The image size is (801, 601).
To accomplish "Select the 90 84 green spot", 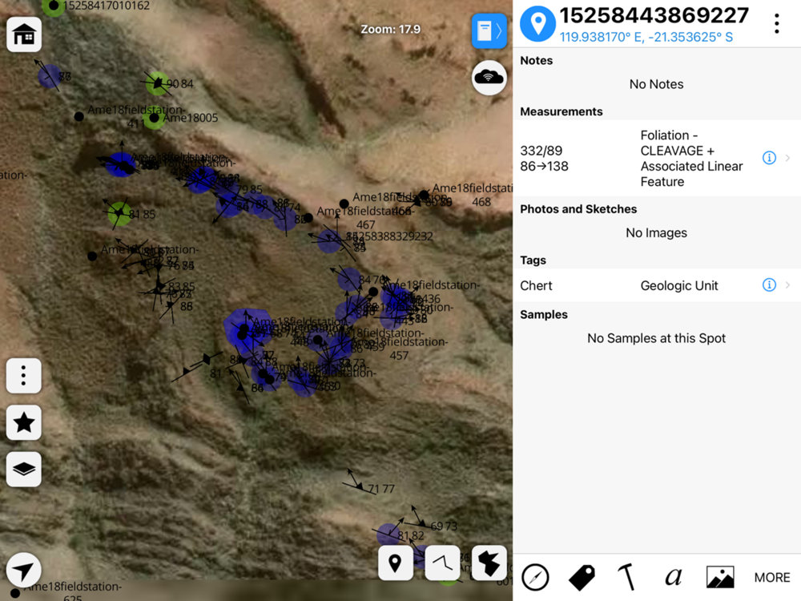I will 158,83.
